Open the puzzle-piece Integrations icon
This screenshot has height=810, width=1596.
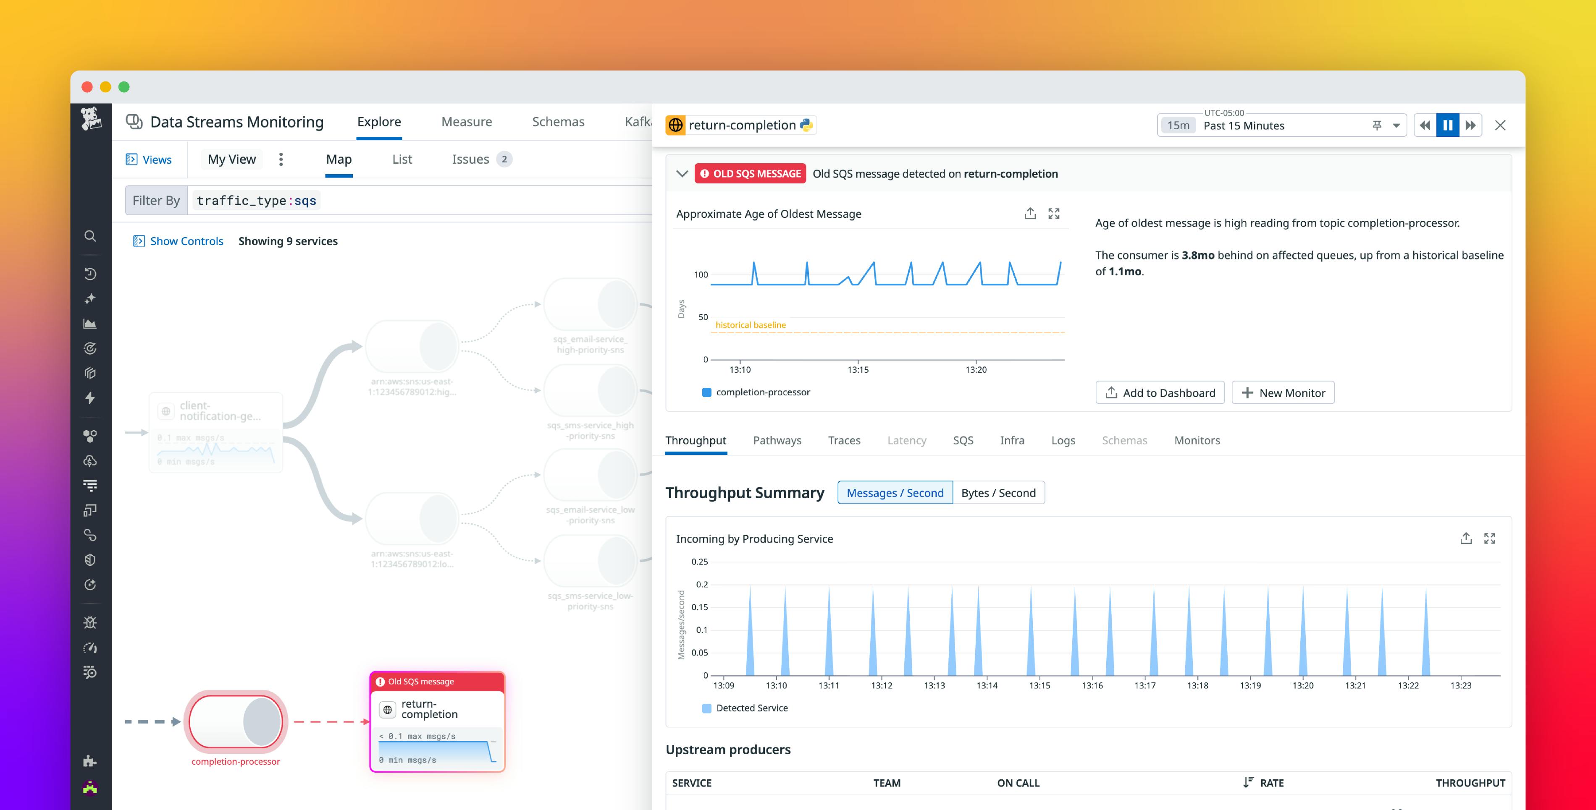[x=90, y=761]
